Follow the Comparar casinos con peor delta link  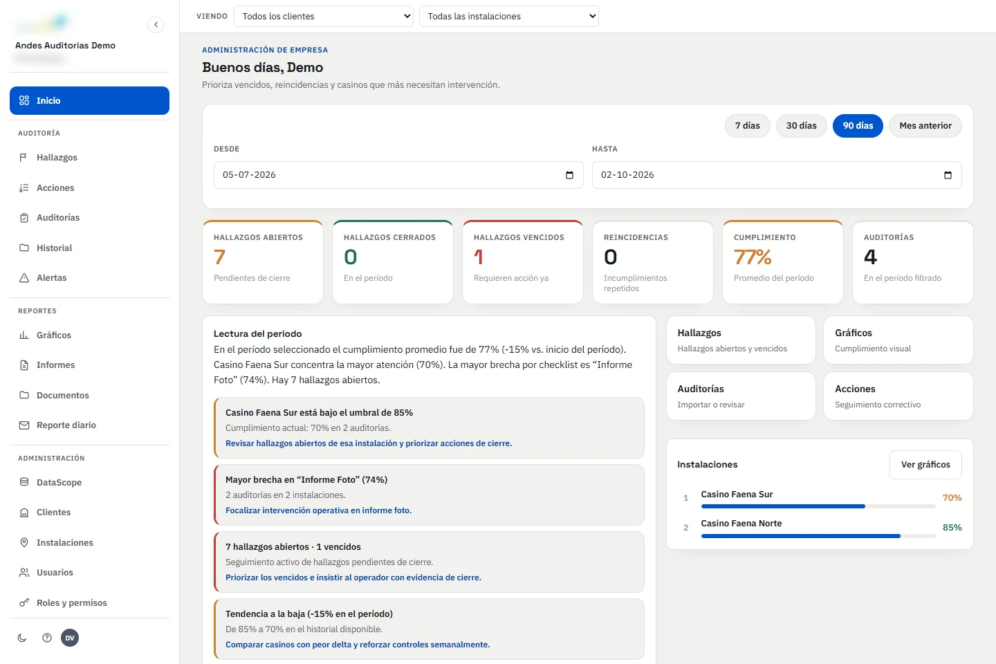[x=358, y=645]
